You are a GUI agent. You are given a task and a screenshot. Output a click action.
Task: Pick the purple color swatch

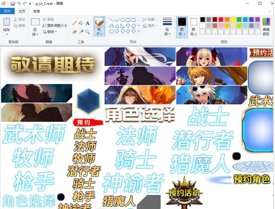point(257,19)
